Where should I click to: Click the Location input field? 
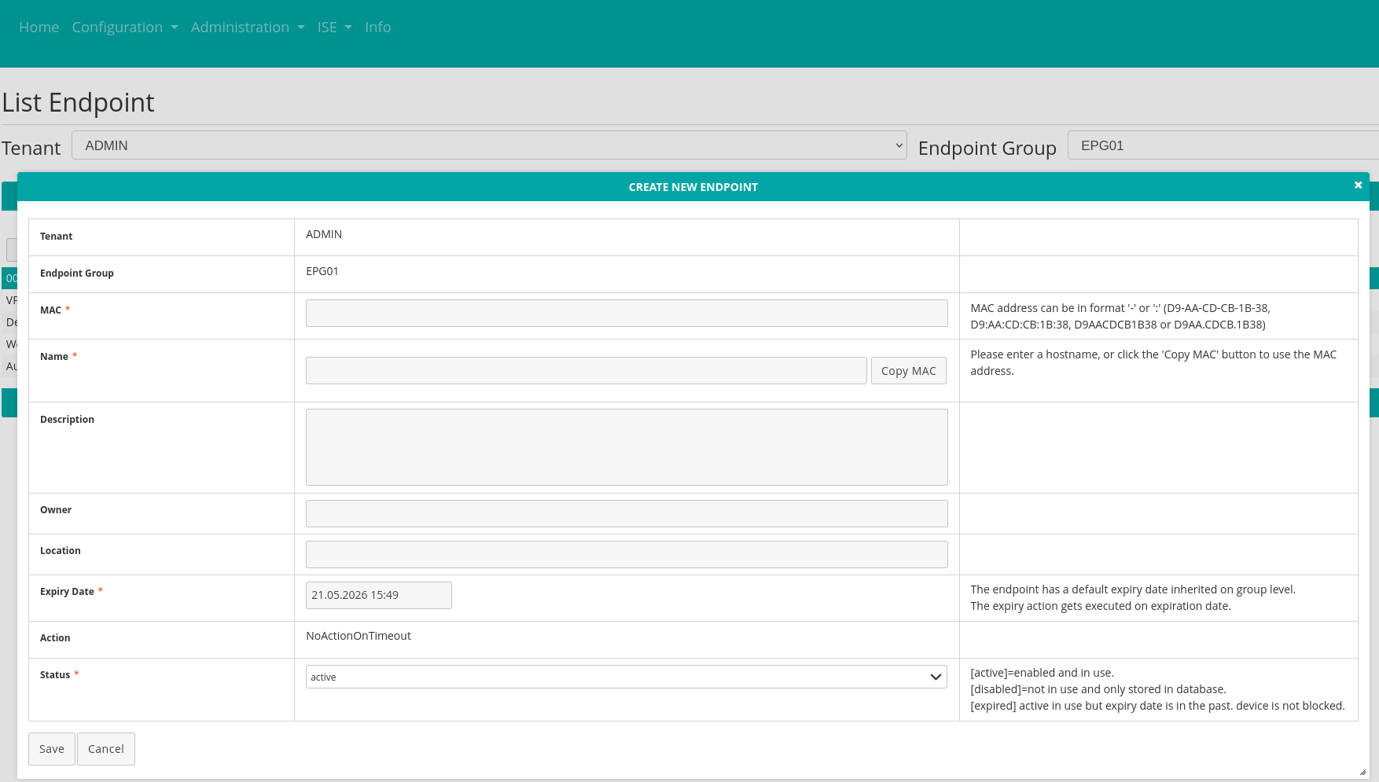[627, 555]
